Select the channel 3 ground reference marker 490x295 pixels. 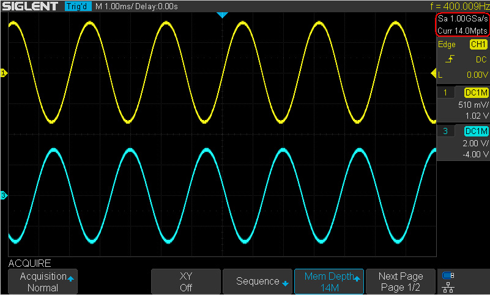4,196
